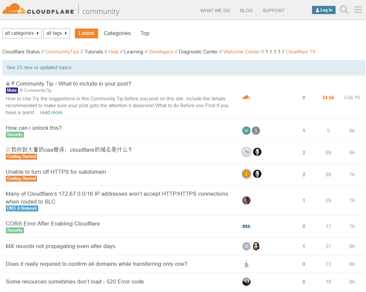Click the solved checkbox icon on caa错误 topic

8,150
